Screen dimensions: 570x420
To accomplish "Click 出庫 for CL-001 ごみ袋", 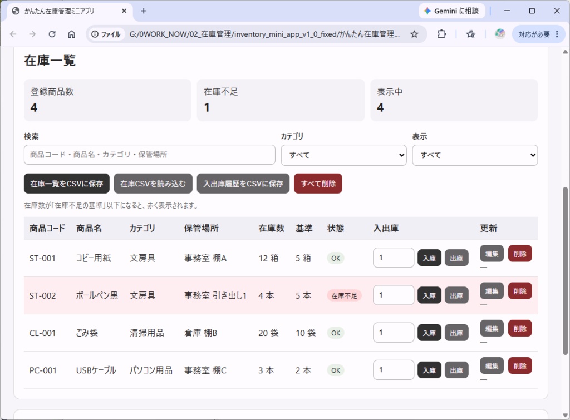I will [456, 333].
